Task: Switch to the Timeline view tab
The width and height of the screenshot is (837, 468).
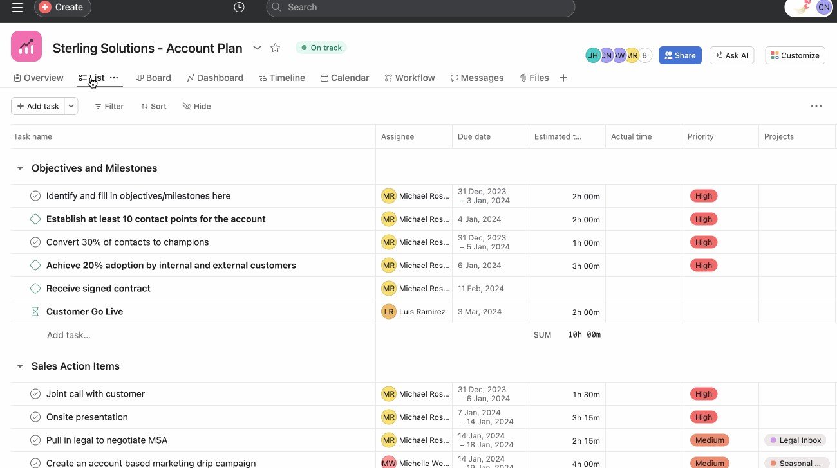Action: (281, 78)
